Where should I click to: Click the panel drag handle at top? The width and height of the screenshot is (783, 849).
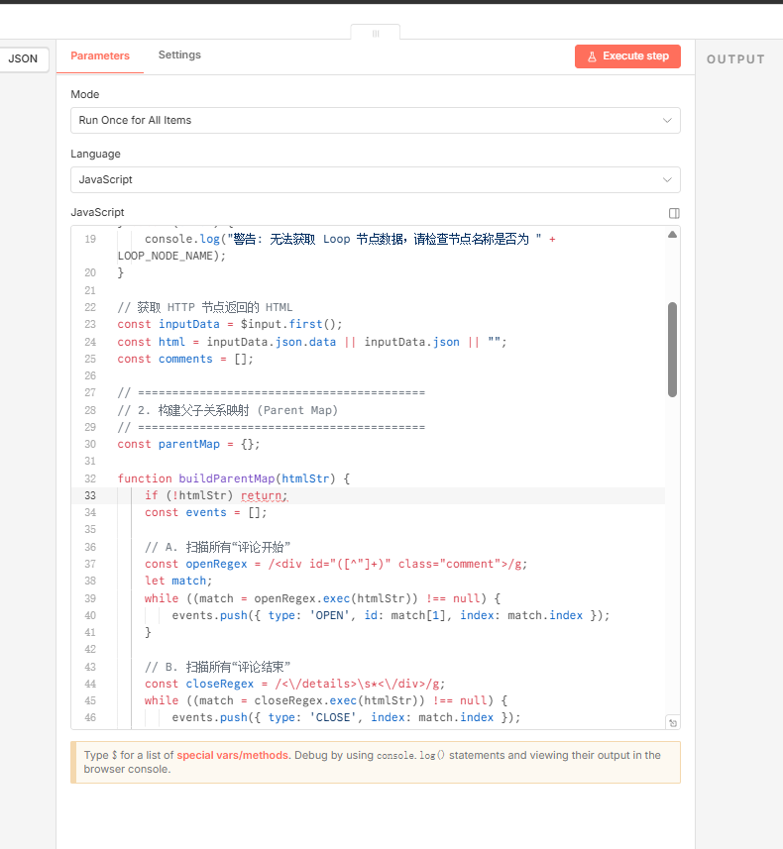point(376,33)
